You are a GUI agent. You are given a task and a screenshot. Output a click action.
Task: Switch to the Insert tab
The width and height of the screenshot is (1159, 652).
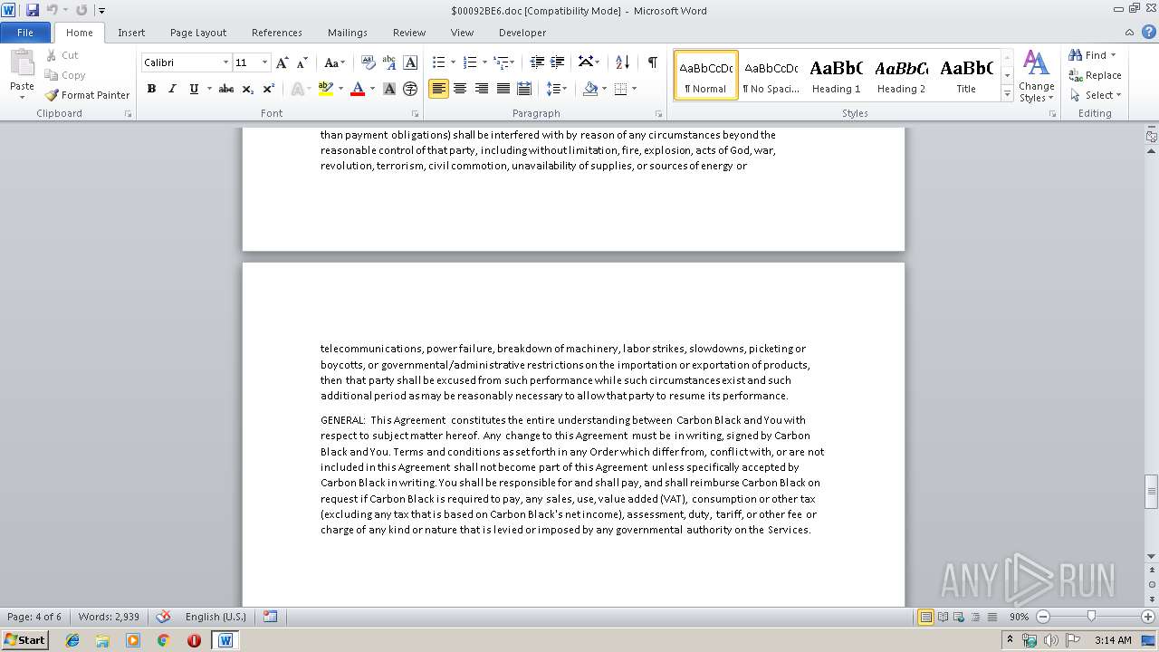(131, 33)
